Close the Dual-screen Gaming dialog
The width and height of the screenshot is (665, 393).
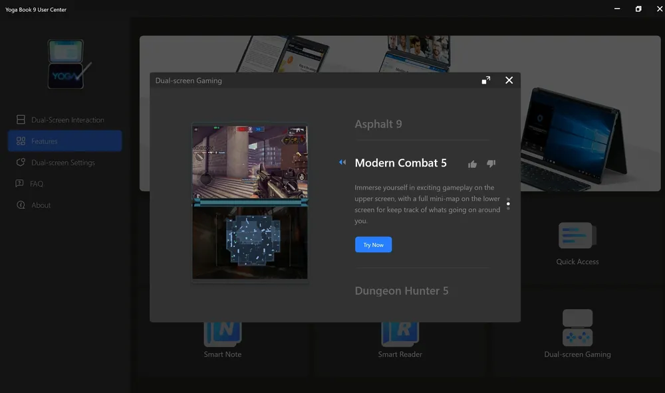pos(509,80)
